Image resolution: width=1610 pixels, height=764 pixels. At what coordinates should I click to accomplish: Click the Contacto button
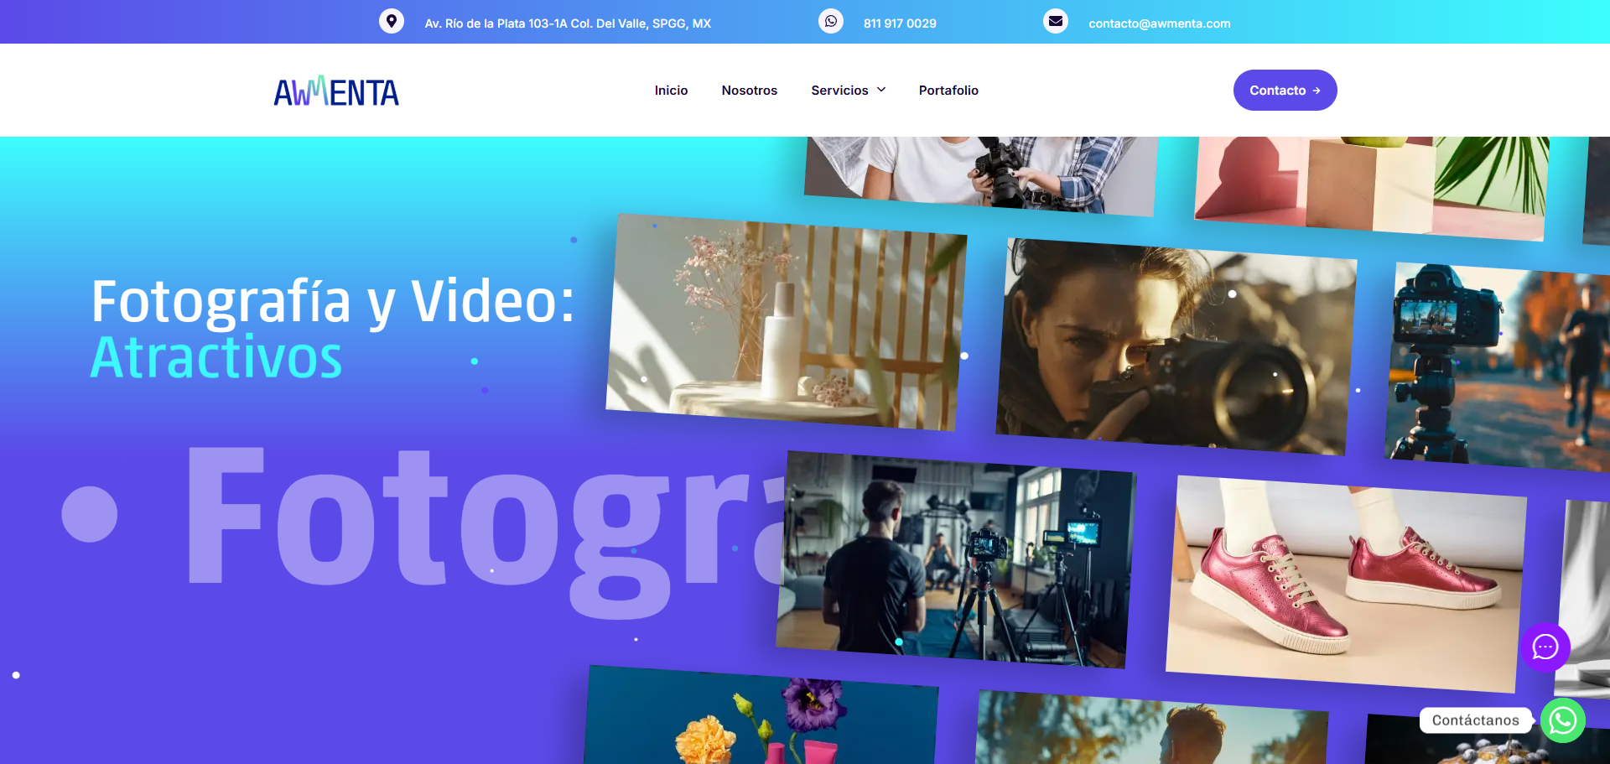tap(1285, 90)
